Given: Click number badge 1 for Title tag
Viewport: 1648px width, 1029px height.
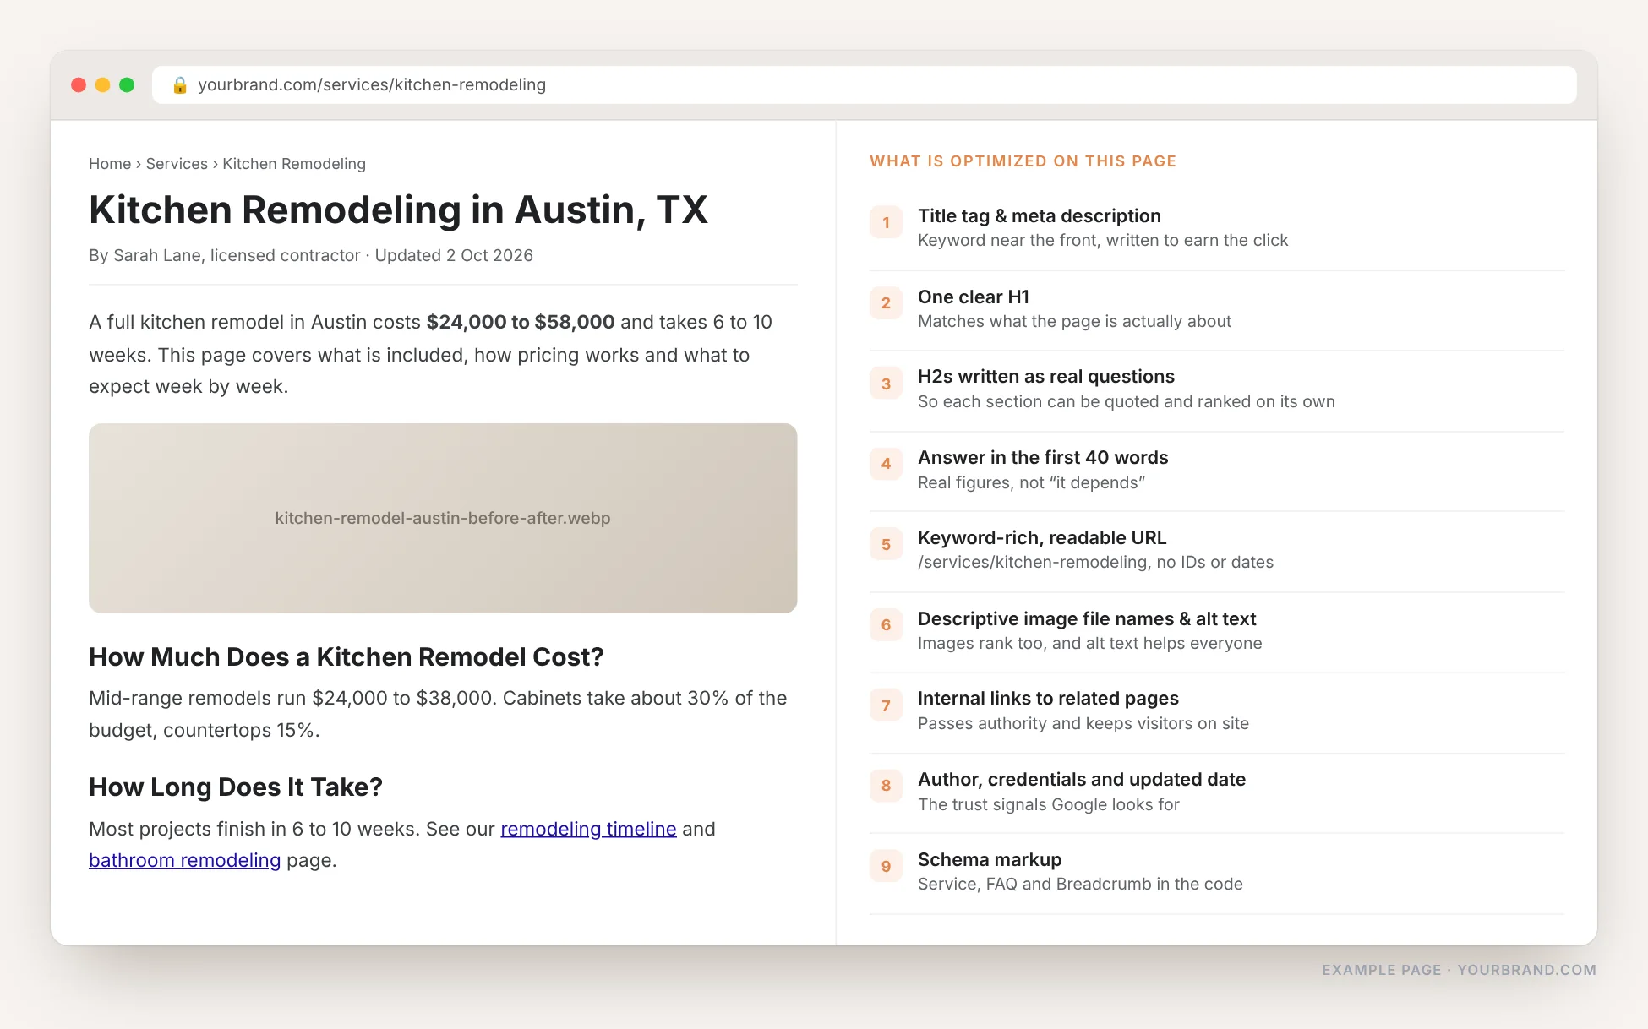Looking at the screenshot, I should tap(886, 222).
